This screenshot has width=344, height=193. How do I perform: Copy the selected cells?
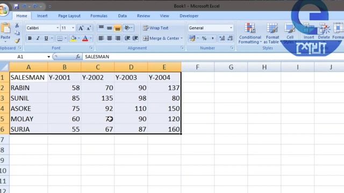[17, 33]
